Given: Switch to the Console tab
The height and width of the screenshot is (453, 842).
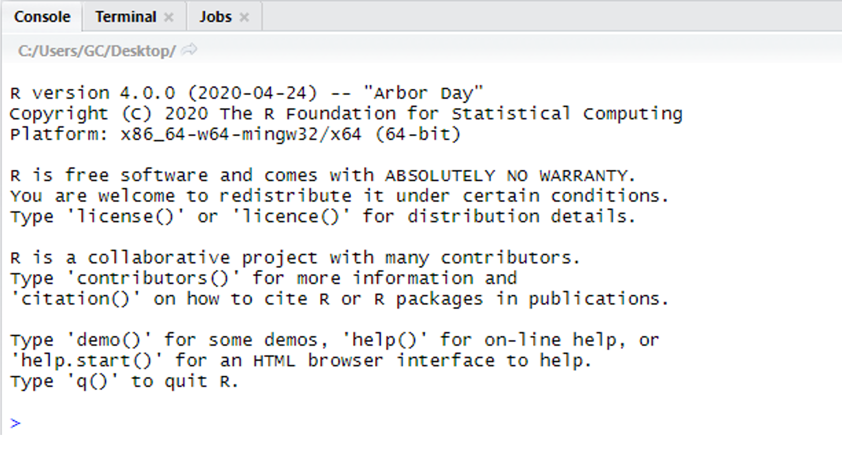Looking at the screenshot, I should (x=42, y=17).
